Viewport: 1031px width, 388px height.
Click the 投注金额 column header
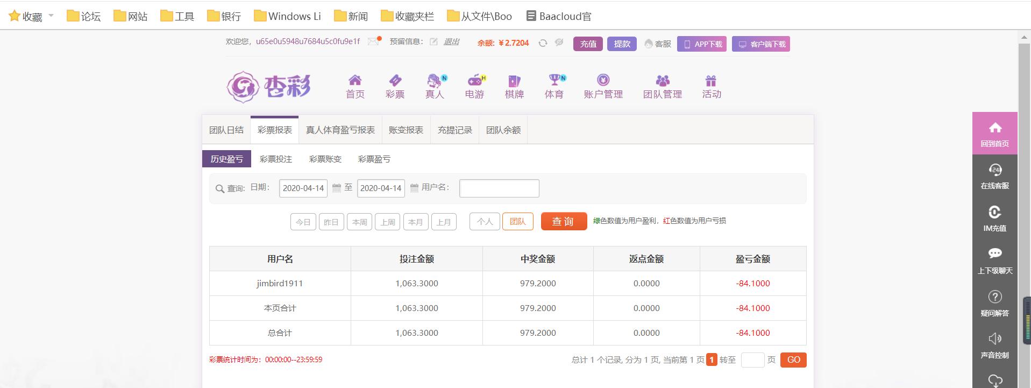pos(417,259)
